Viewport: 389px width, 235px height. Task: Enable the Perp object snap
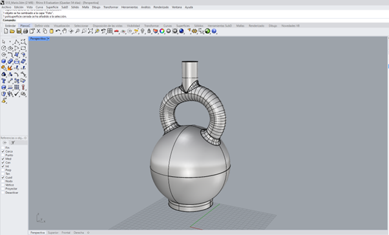pos(3,170)
